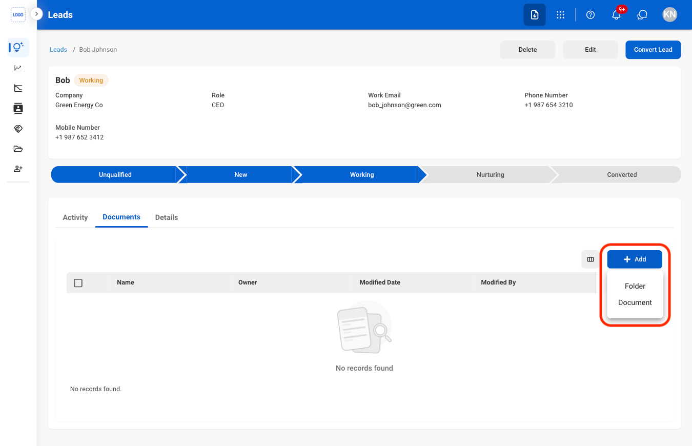Open the notifications bell icon
Image resolution: width=692 pixels, height=446 pixels.
pyautogui.click(x=617, y=15)
